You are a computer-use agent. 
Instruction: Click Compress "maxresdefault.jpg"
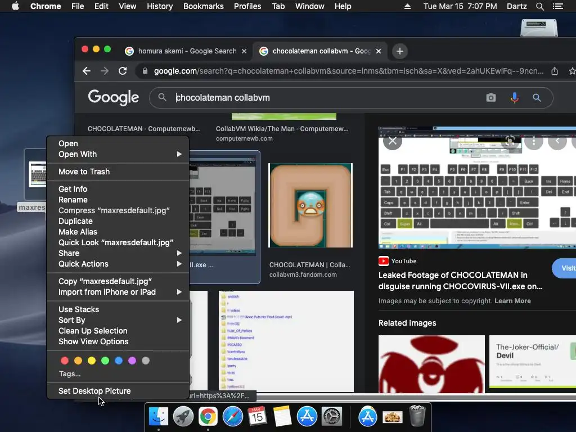tap(118, 210)
